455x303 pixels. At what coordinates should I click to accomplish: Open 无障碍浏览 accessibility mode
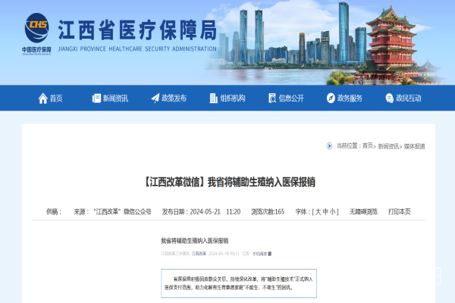tap(362, 212)
